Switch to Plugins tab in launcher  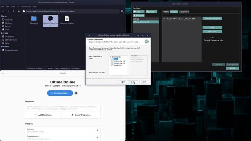174,12
